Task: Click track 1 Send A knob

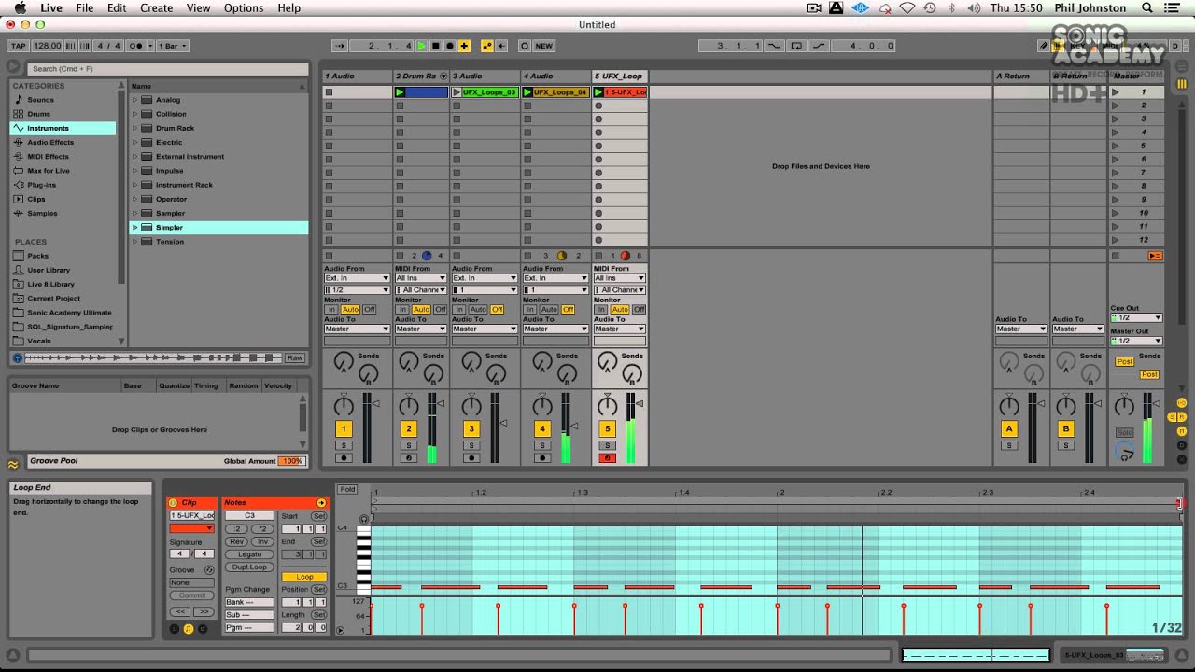Action: 344,360
